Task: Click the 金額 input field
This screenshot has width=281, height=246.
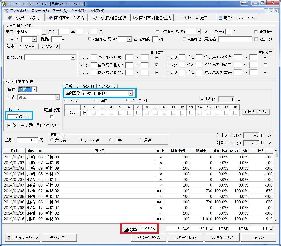Action: (x=27, y=140)
